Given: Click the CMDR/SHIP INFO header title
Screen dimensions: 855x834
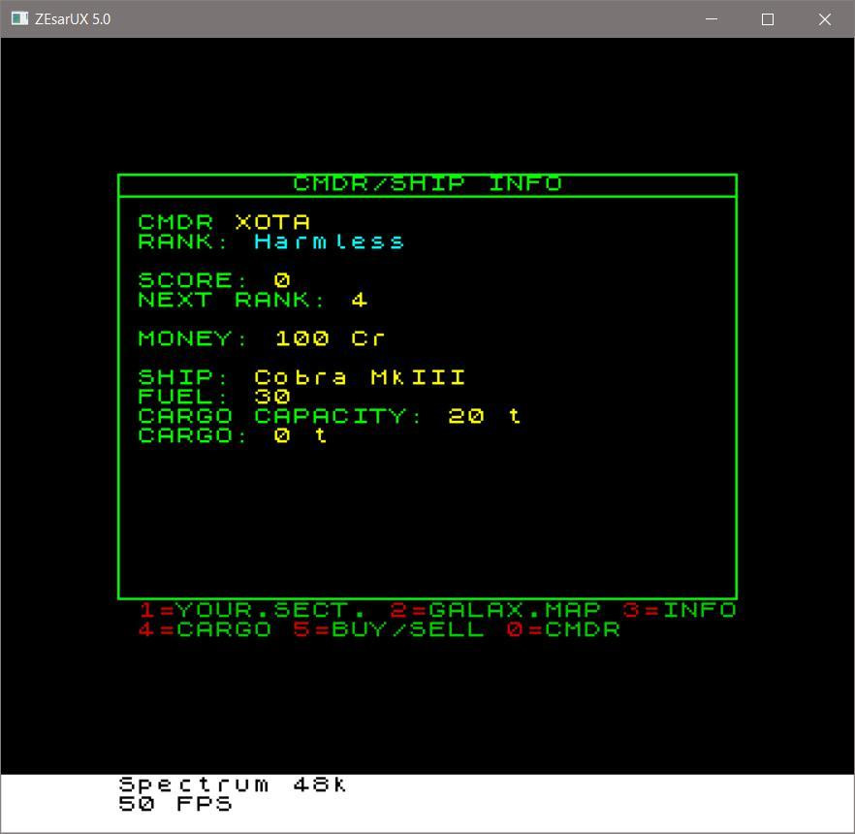Looking at the screenshot, I should 427,184.
